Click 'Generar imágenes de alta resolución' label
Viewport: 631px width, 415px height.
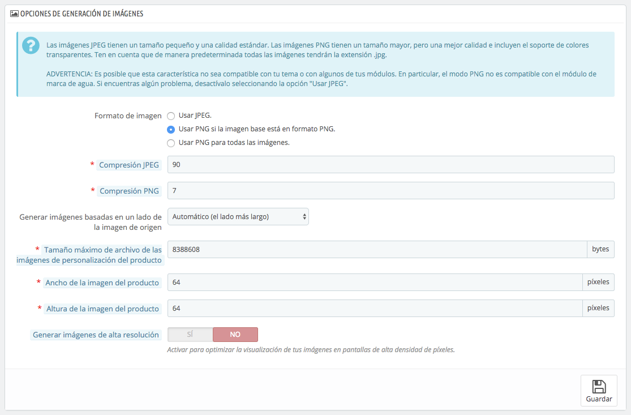pyautogui.click(x=96, y=335)
